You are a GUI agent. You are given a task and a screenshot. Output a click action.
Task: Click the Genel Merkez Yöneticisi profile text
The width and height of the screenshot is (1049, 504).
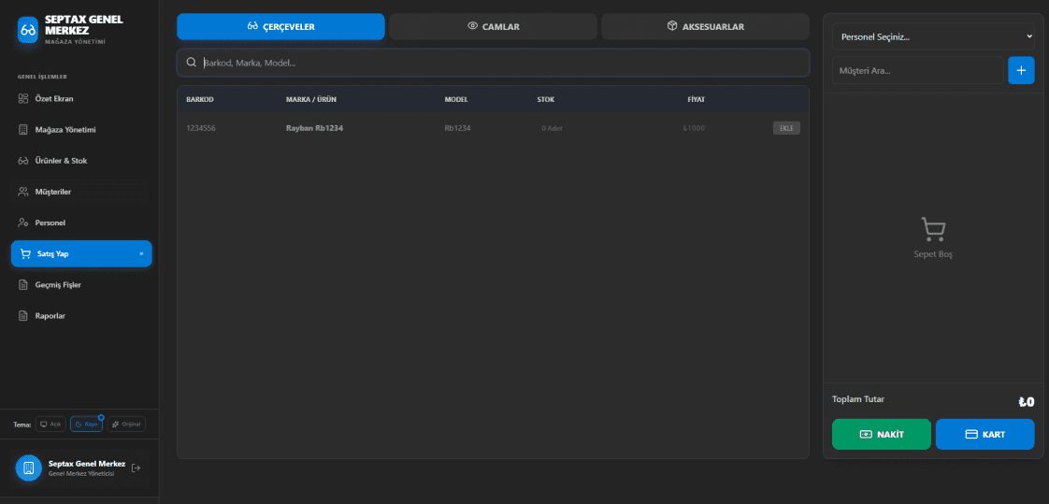81,474
